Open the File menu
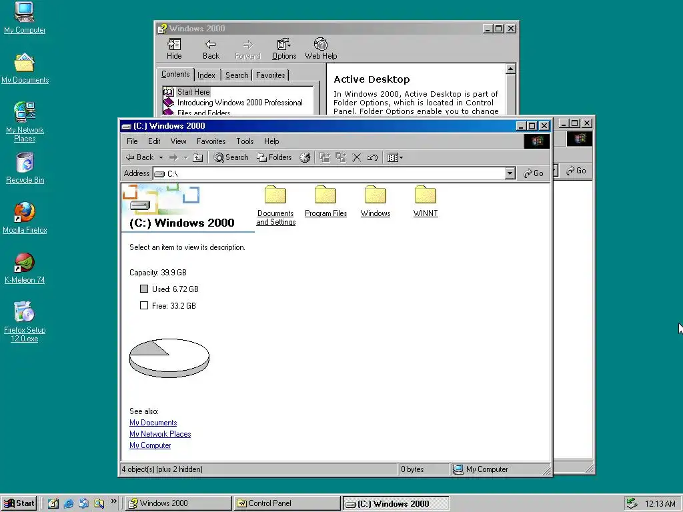683x512 pixels. [x=132, y=141]
